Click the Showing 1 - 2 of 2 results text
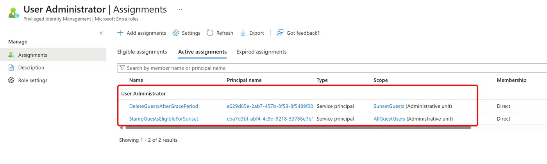This screenshot has height=164, width=547. pos(148,140)
